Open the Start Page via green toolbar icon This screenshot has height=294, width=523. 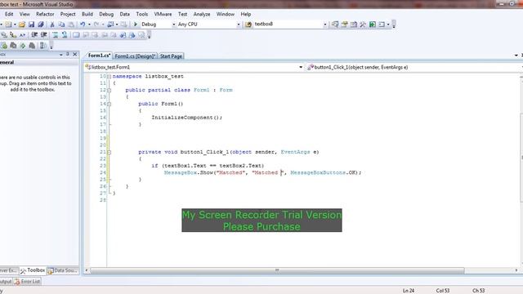coord(373,24)
